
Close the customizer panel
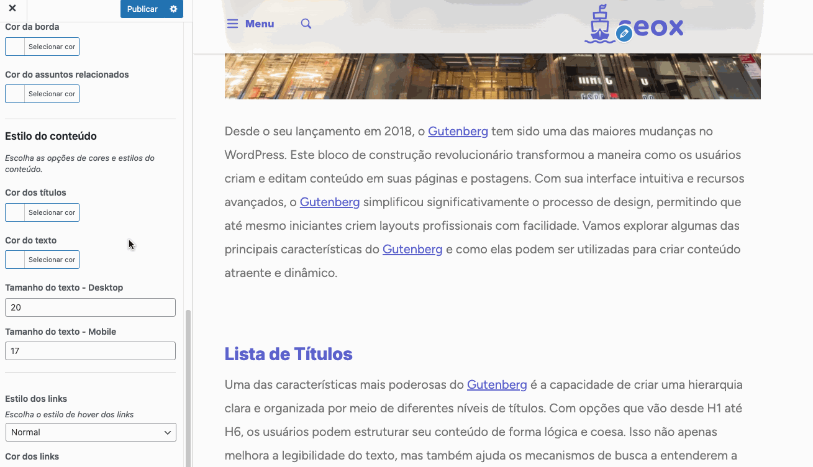click(x=12, y=9)
